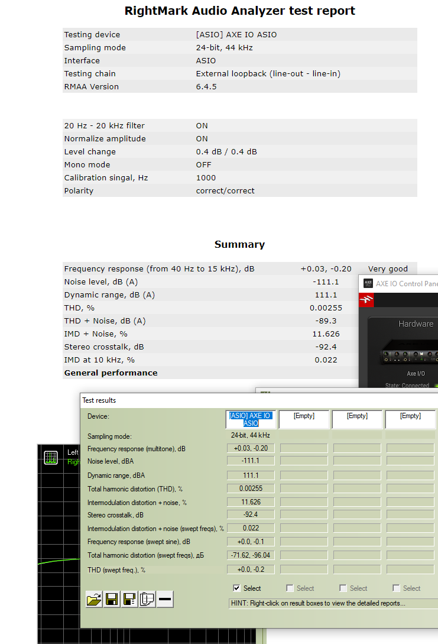The image size is (438, 644).
Task: Click 'State: Connected' in AXE IO Control Panel
Action: click(407, 385)
